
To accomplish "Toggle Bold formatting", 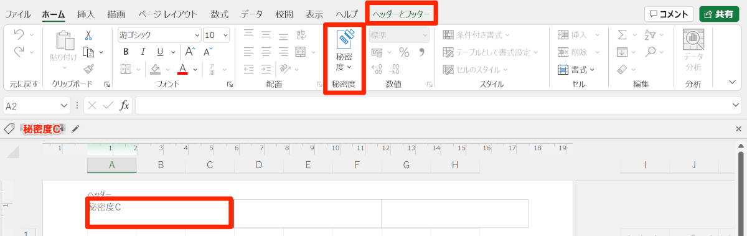I will tap(126, 52).
